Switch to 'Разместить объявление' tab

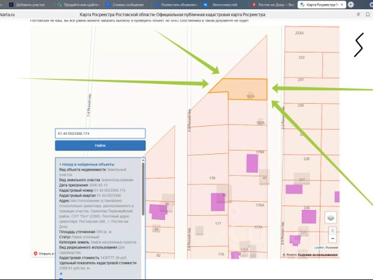(x=176, y=5)
